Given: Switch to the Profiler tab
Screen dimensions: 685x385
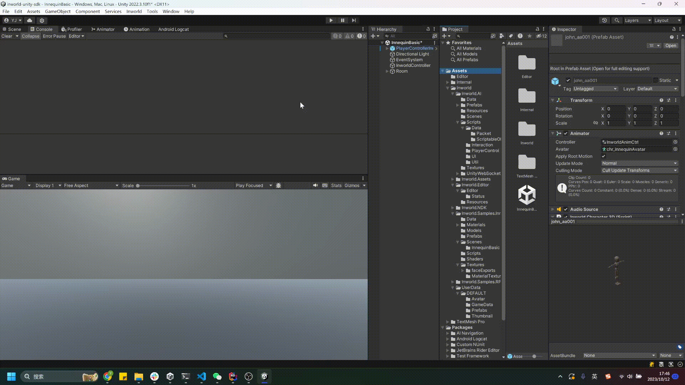Looking at the screenshot, I should (71, 29).
